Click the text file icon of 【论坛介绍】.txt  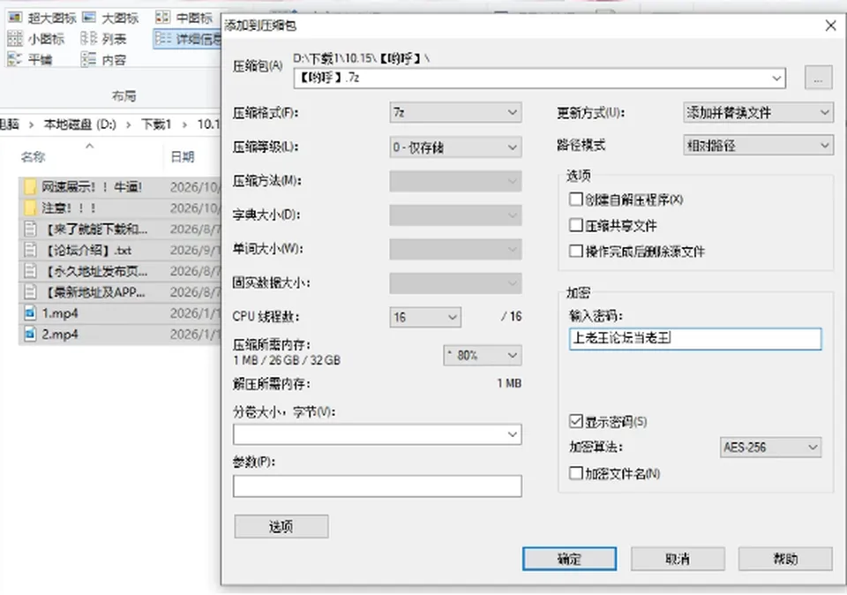tap(30, 250)
